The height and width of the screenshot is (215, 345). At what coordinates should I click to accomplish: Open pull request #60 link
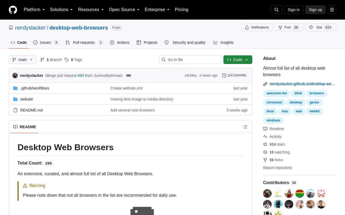[x=81, y=76]
